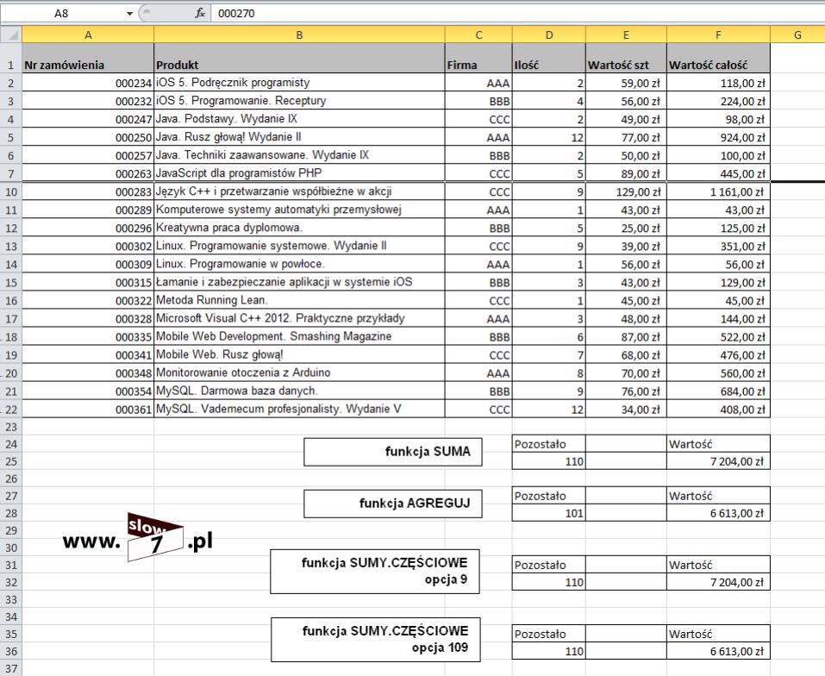The image size is (825, 676).
Task: Select row 10 header
Action: (x=11, y=192)
